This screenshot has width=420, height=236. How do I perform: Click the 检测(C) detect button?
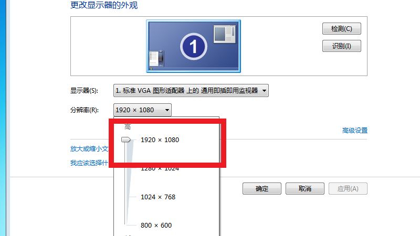click(342, 29)
